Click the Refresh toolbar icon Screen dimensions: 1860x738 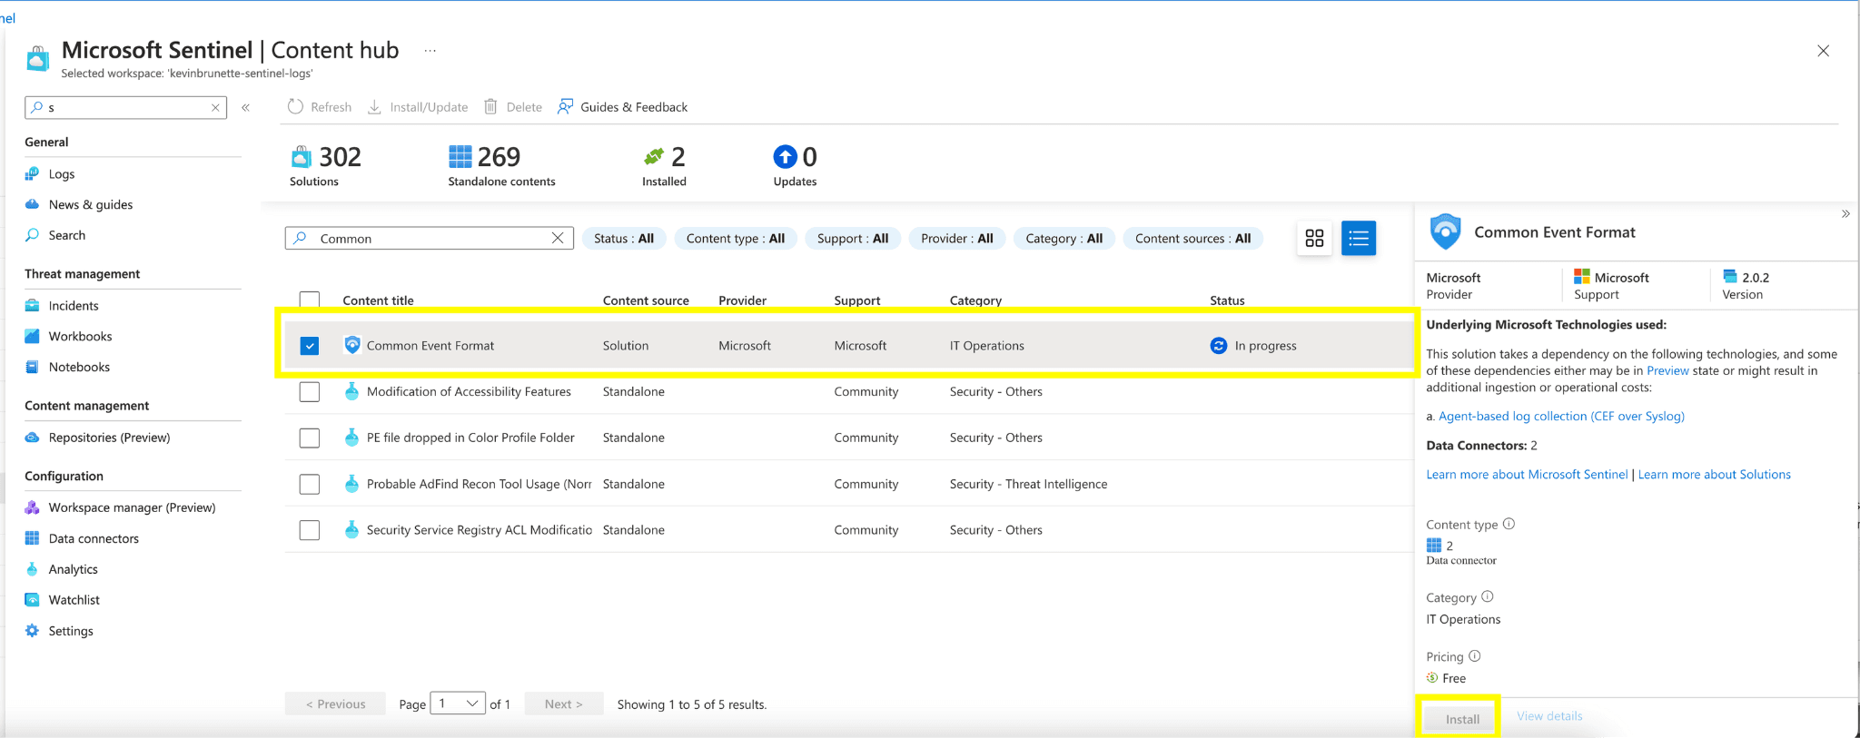[x=296, y=107]
